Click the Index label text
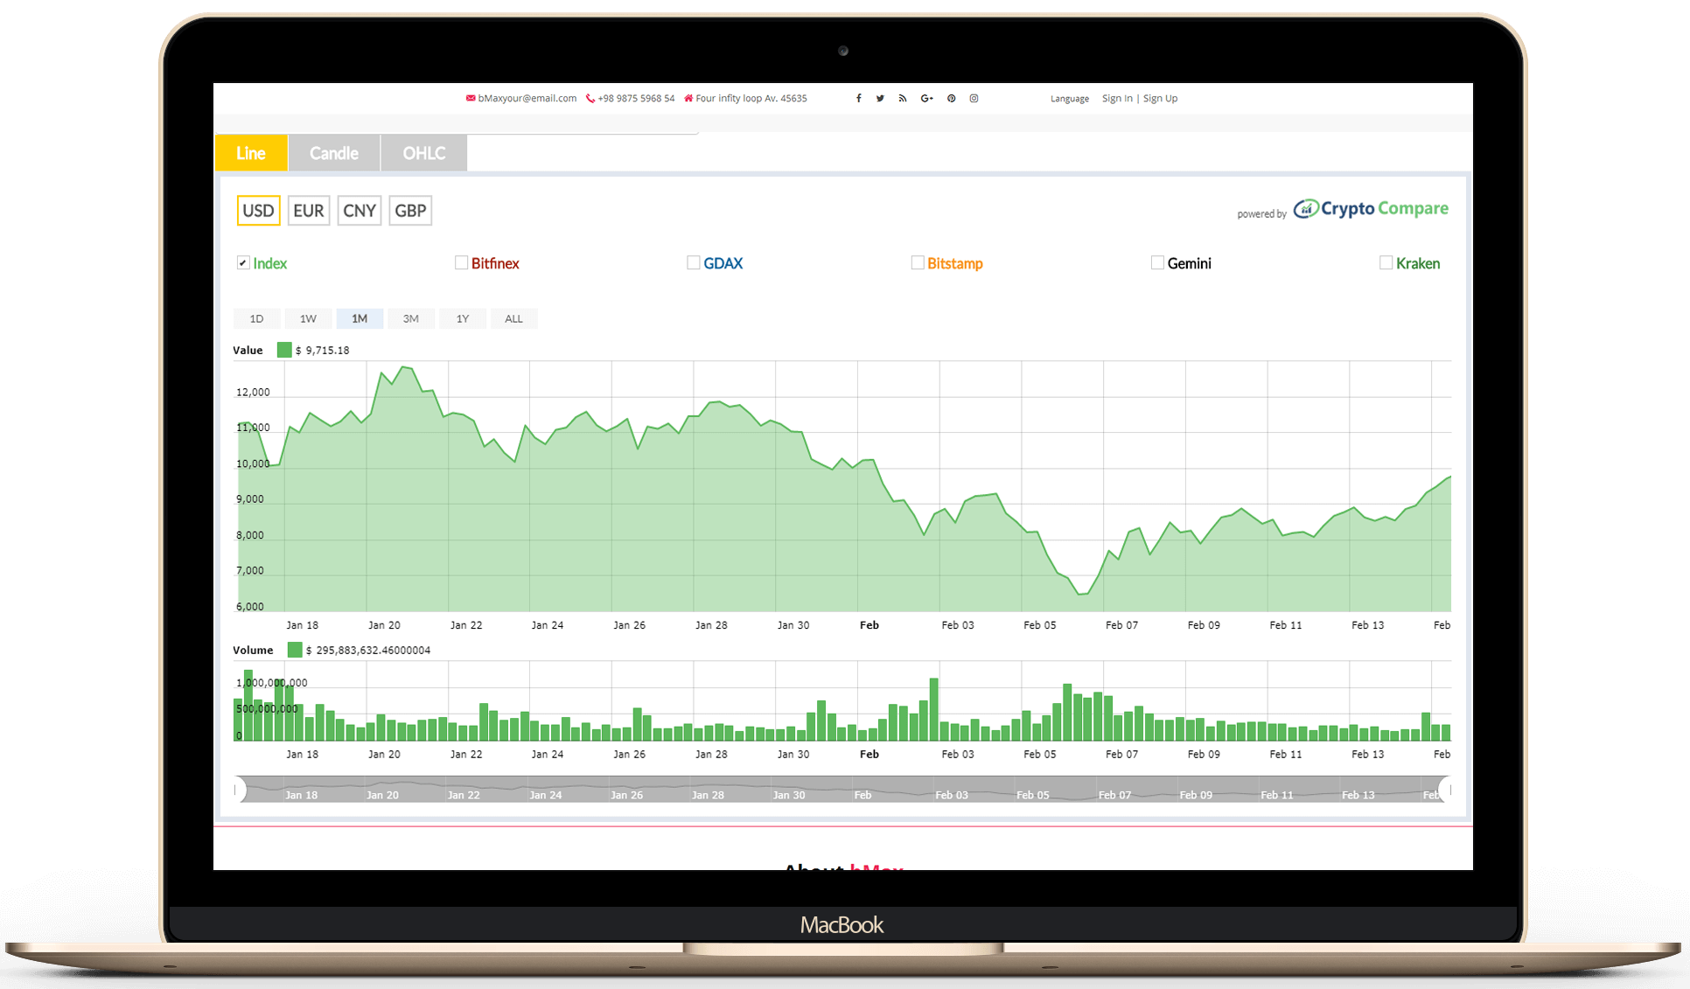This screenshot has width=1690, height=989. (x=270, y=263)
